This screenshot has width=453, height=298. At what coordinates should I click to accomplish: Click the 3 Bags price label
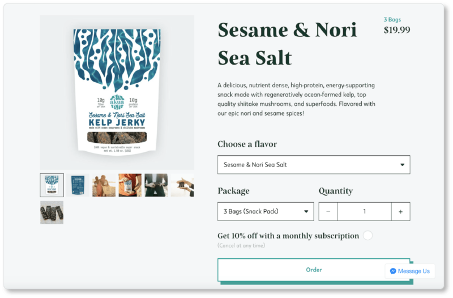click(392, 20)
